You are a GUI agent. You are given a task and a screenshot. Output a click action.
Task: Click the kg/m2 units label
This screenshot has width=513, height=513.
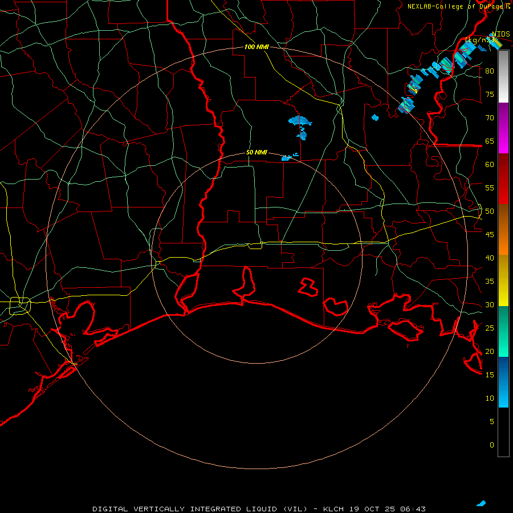pos(479,40)
